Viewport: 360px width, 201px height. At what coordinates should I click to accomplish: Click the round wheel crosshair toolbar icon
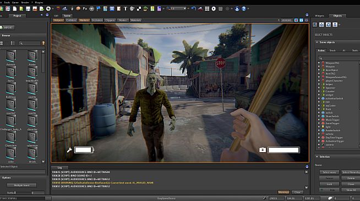click(x=91, y=9)
